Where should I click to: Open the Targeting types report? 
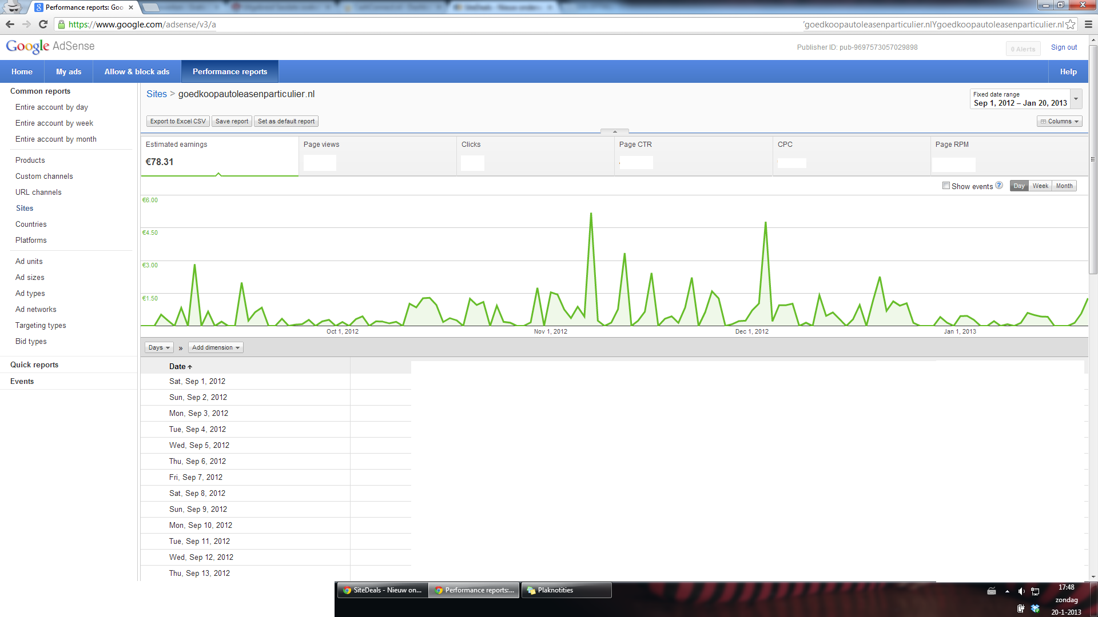coord(41,325)
